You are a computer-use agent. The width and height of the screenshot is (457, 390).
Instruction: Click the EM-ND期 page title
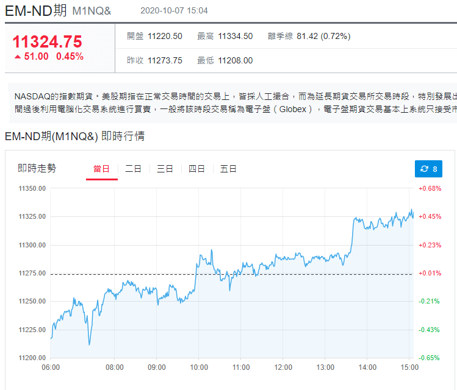click(36, 11)
